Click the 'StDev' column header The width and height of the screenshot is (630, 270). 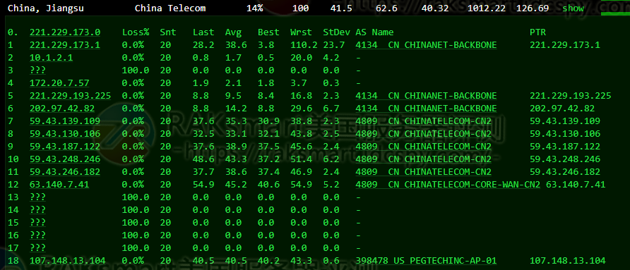click(x=336, y=32)
